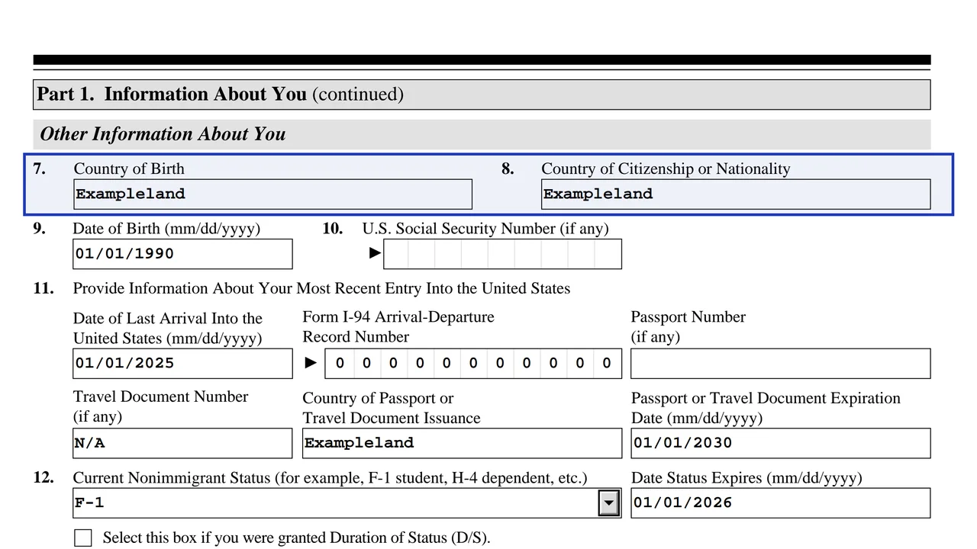
Task: Click the Country of Birth input field
Action: (x=272, y=194)
